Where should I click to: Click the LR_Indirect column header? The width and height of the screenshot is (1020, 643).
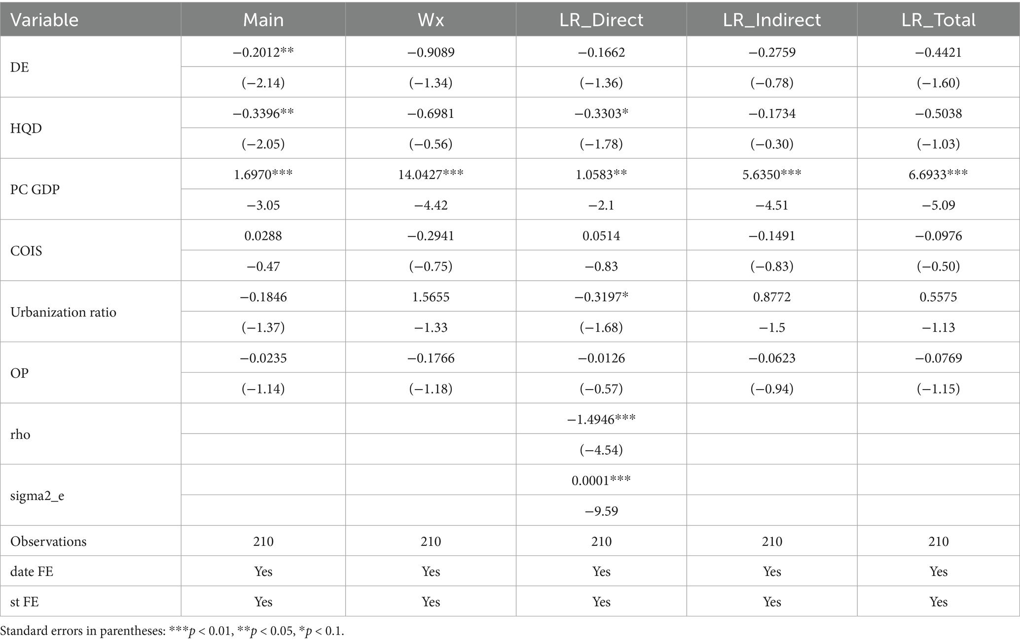pos(772,20)
